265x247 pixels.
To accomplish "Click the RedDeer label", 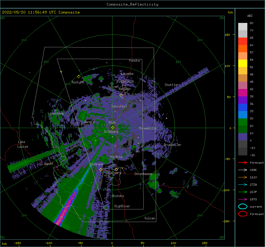I will [125, 89].
